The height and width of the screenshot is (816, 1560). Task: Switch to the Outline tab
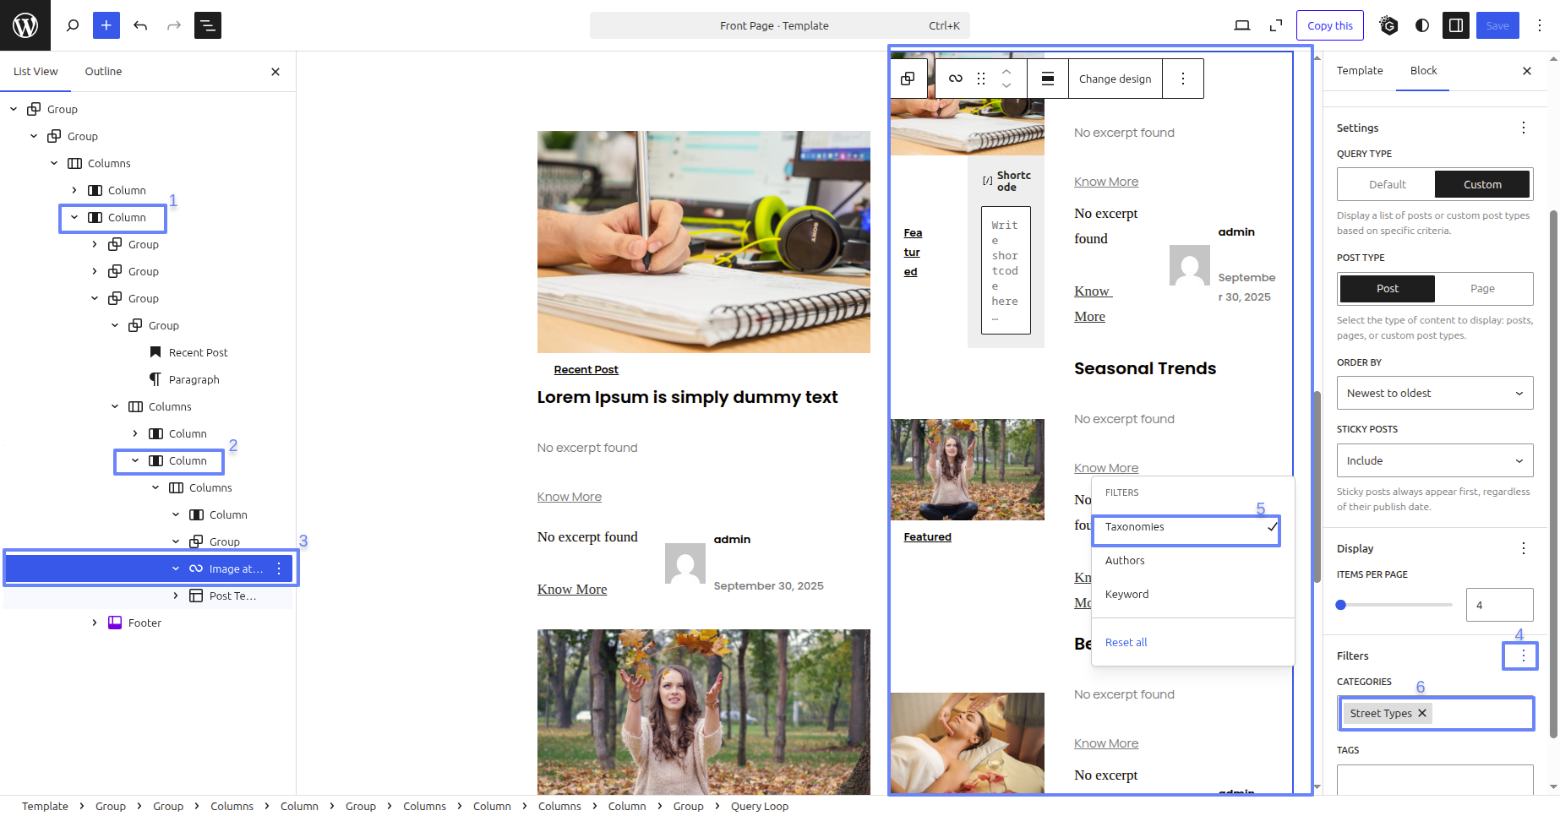point(103,72)
